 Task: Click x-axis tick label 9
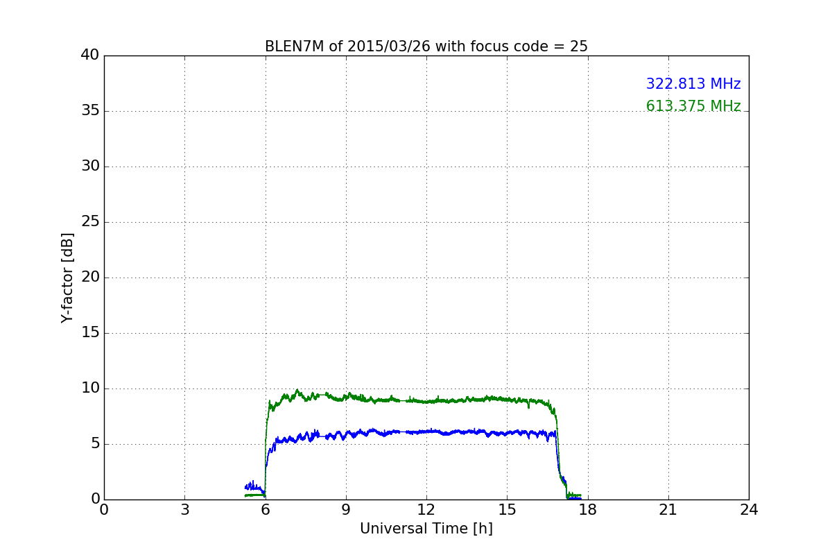(x=346, y=510)
